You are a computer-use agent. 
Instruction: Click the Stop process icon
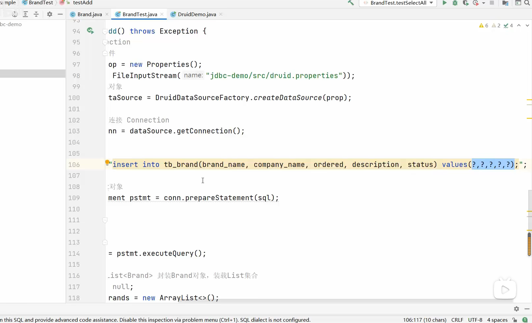click(492, 3)
